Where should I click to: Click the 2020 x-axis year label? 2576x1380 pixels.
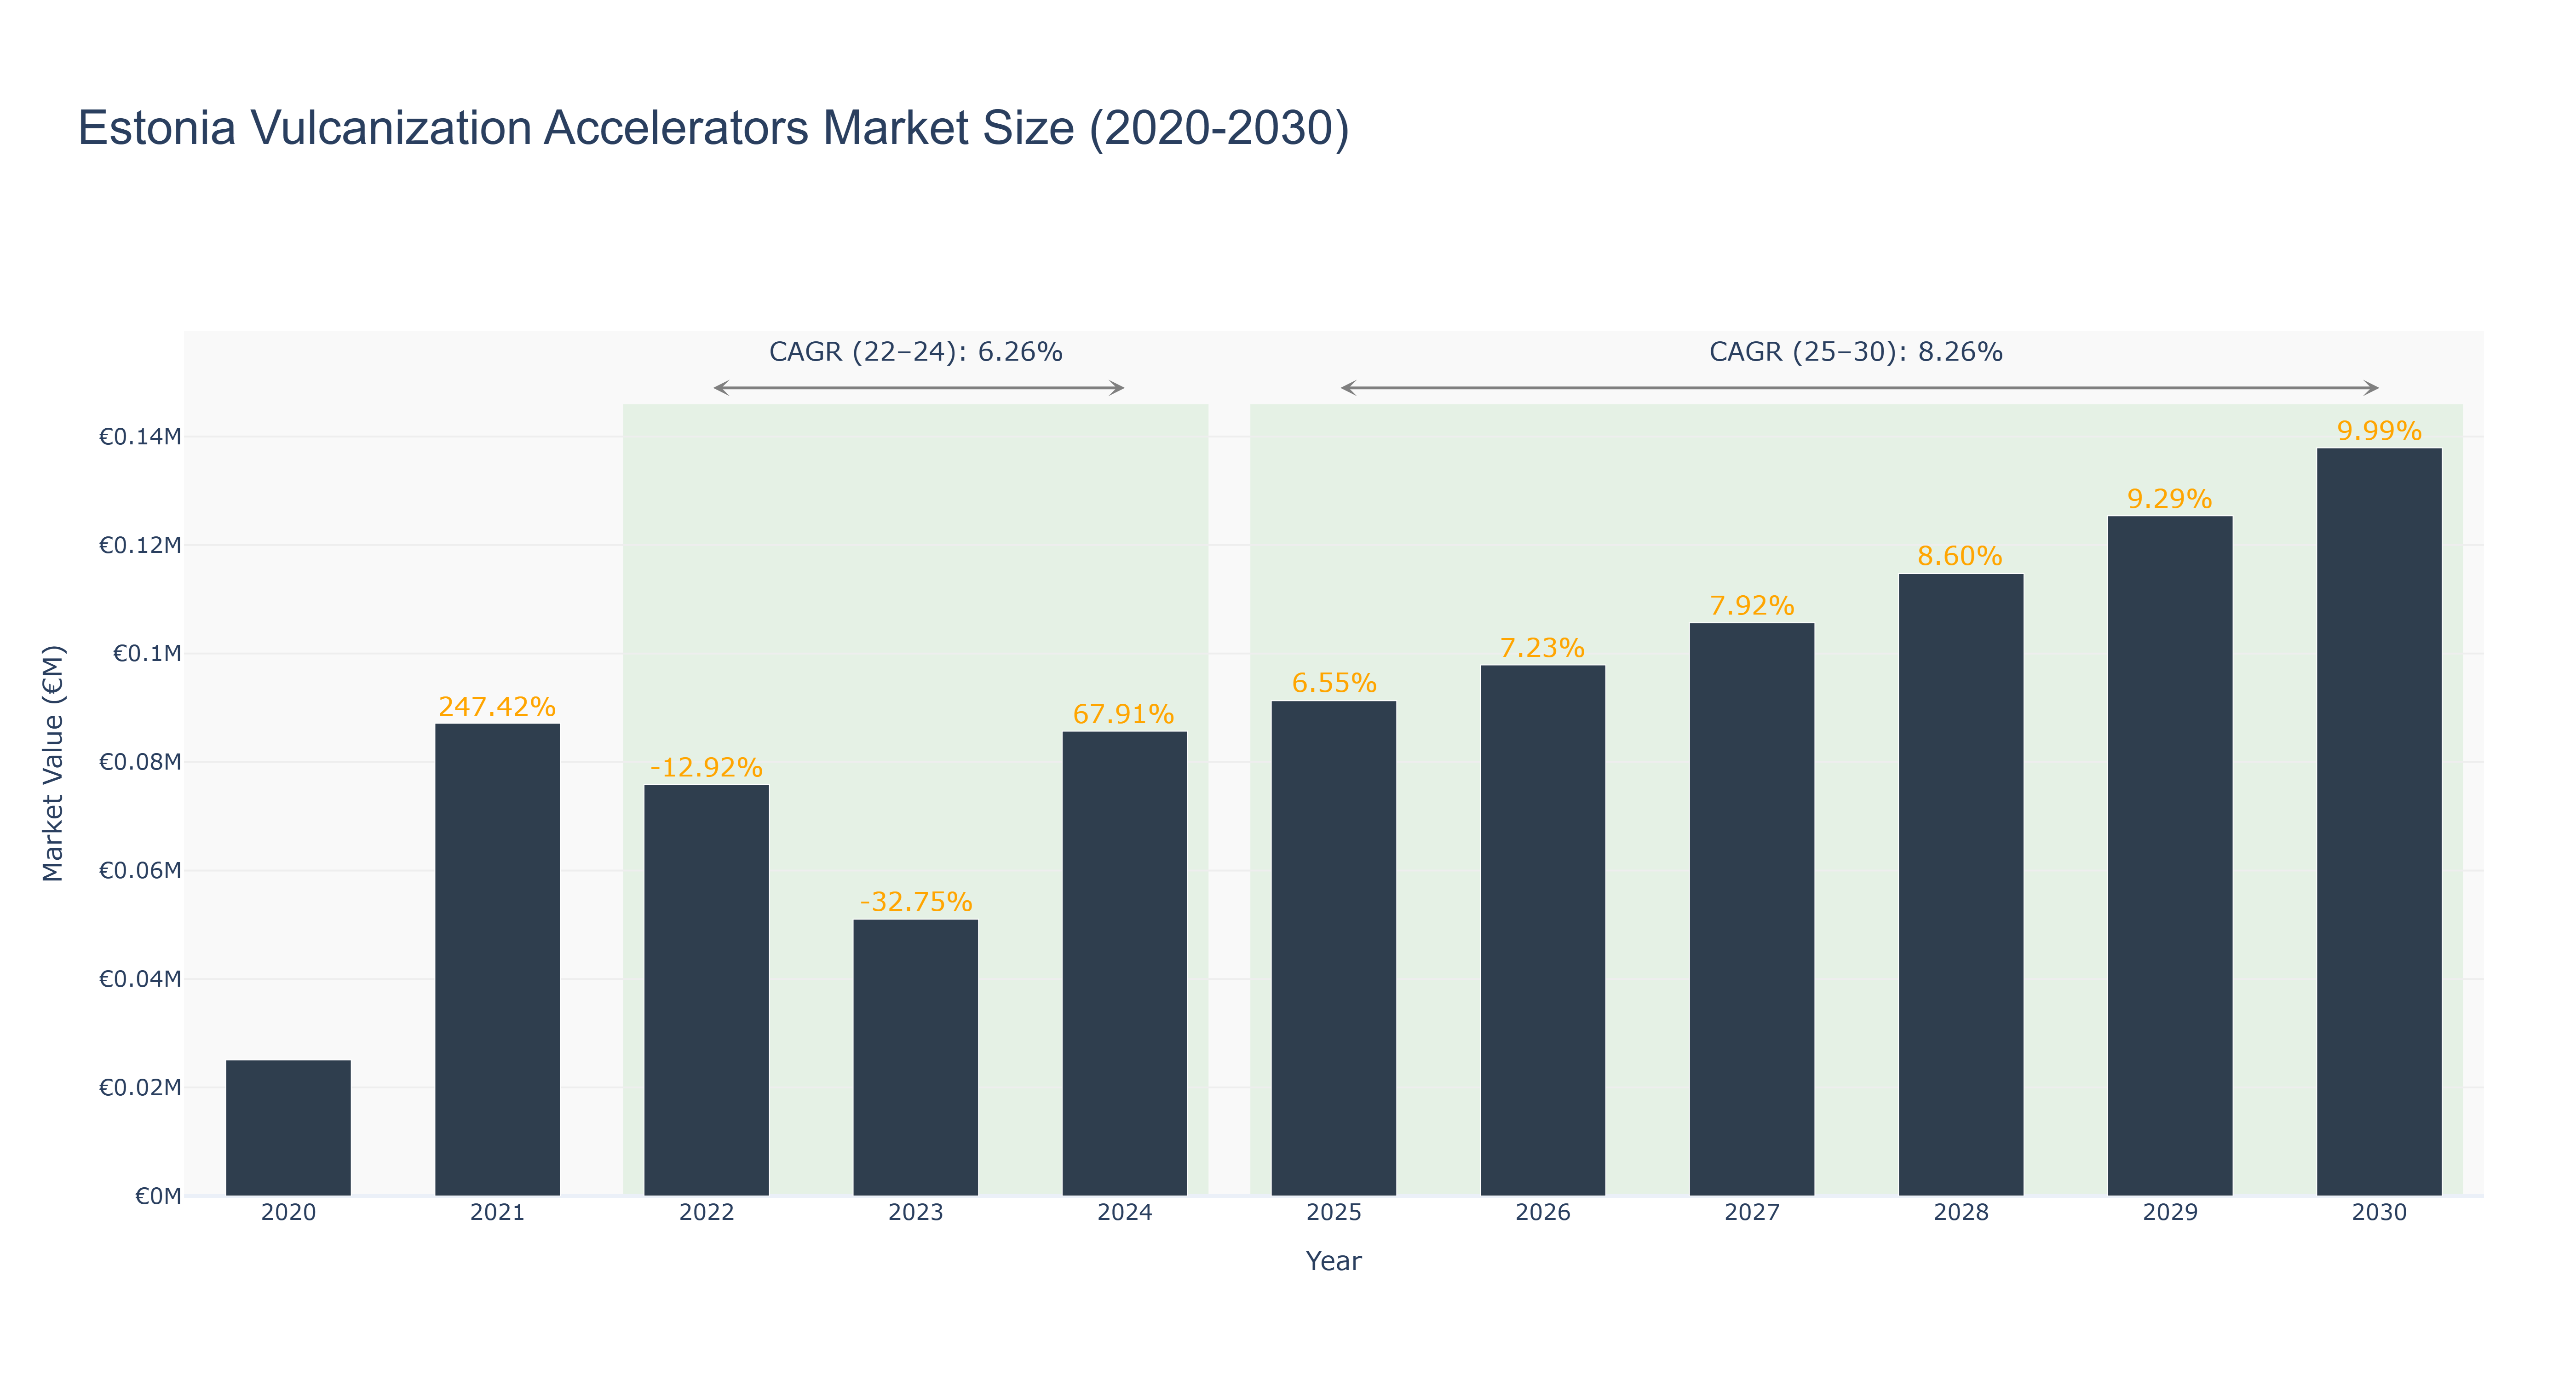pyautogui.click(x=288, y=1213)
